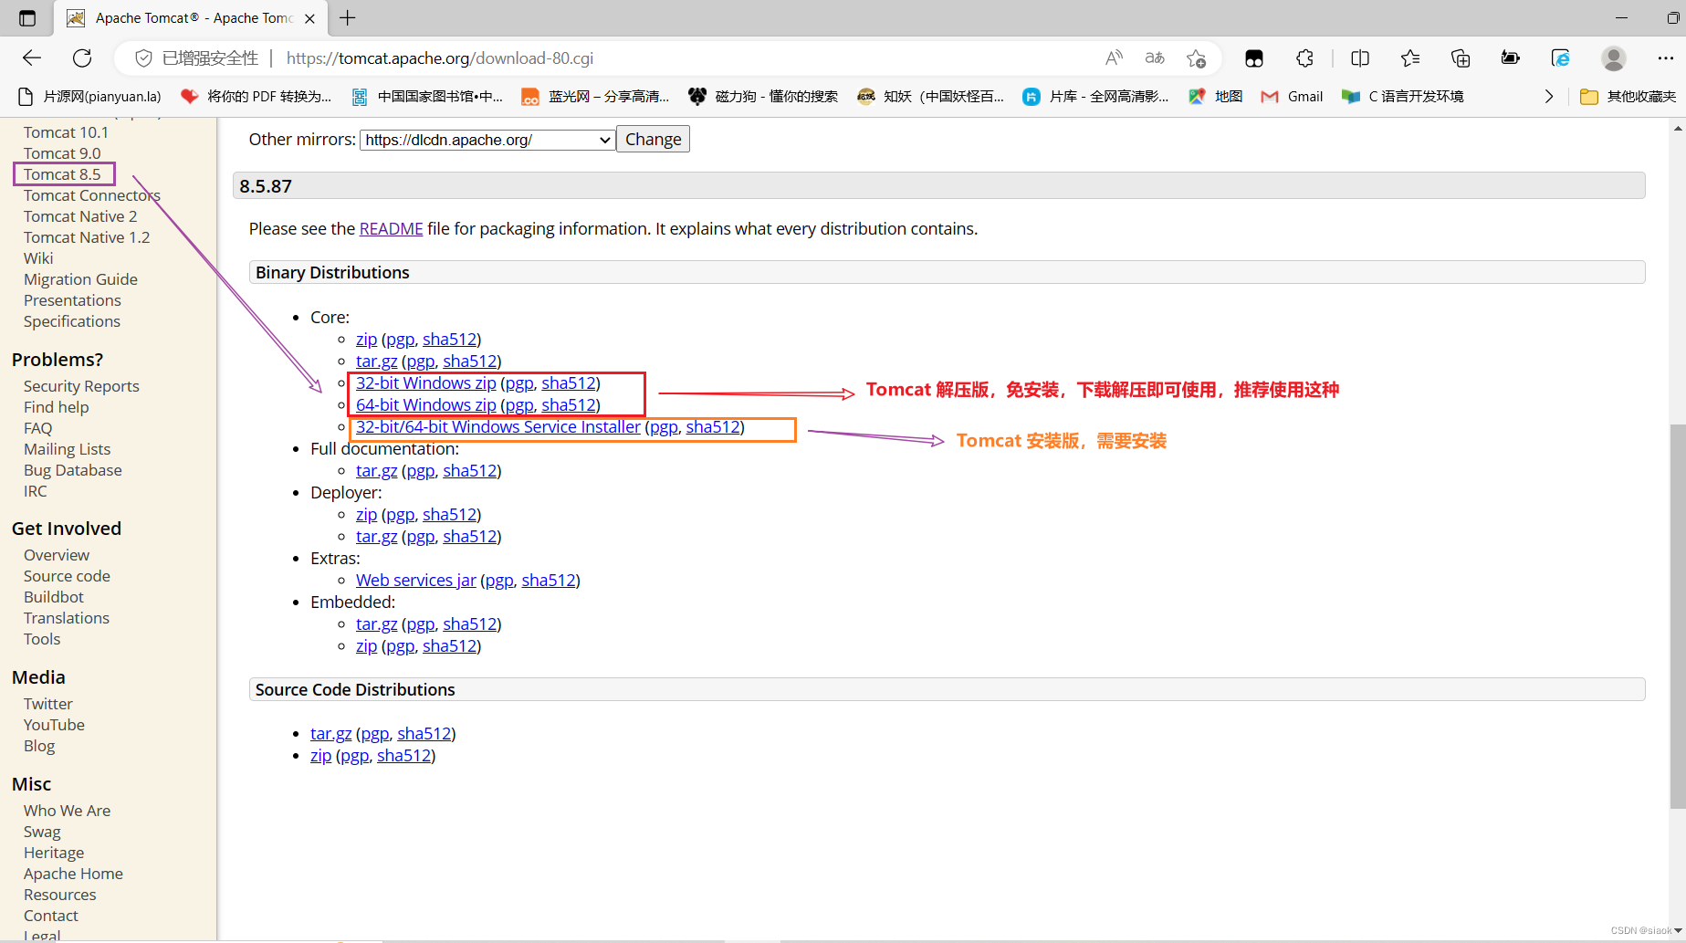Toggle split screen view icon

coord(1360,58)
